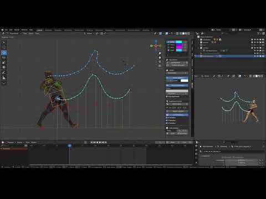Viewport: 266px width, 199px height.
Task: Toggle X Rotation checkbox in side panel
Action: coord(167,118)
